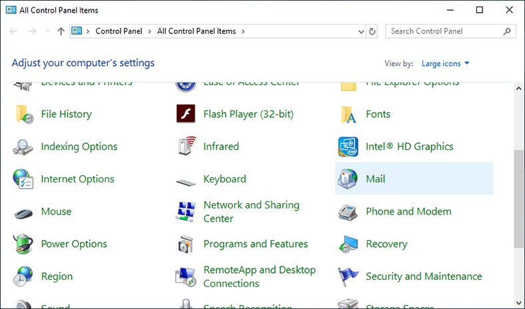Viewport: 525px width, 309px height.
Task: Navigate back with the back arrow
Action: tap(13, 31)
